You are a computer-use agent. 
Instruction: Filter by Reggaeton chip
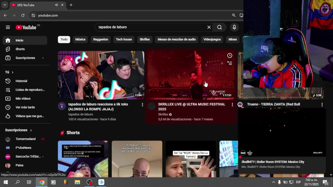101,39
